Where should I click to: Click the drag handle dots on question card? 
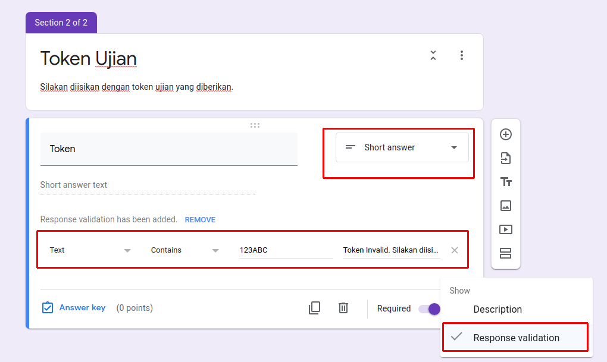coord(255,125)
